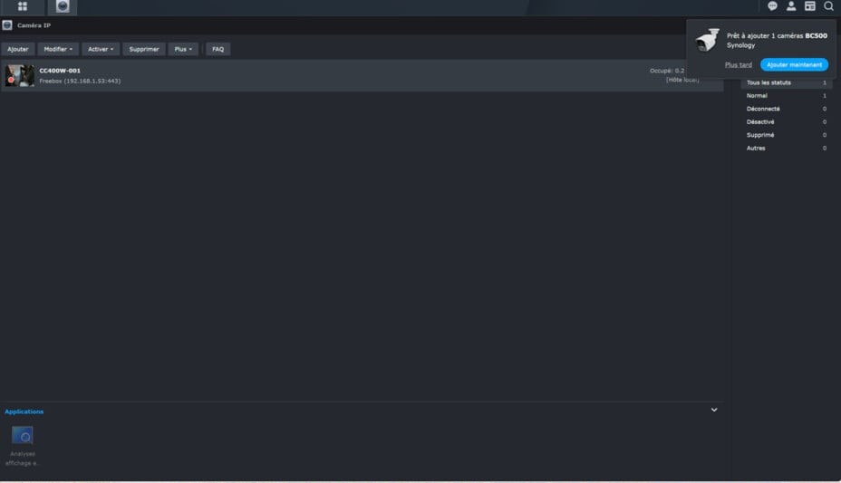
Task: Open the main menu grid icon
Action: (23, 6)
